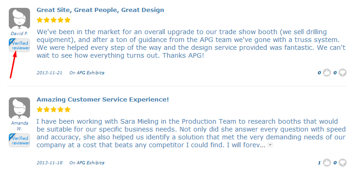Click thumbs up on Amanda W.'s review

(327, 162)
